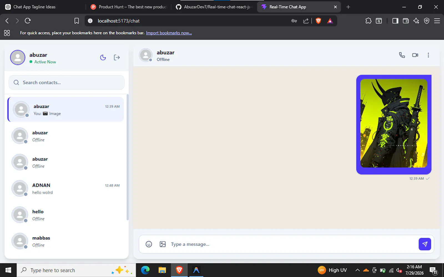
Task: Open the browser hamburger menu
Action: tap(437, 21)
